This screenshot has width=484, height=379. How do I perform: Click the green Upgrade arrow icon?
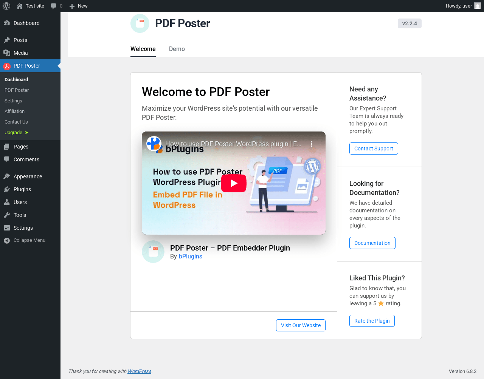pos(26,133)
